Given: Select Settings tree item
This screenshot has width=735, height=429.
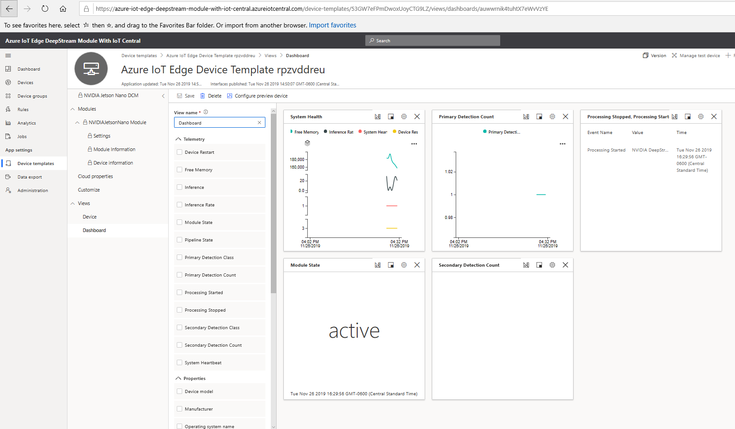Looking at the screenshot, I should 102,136.
